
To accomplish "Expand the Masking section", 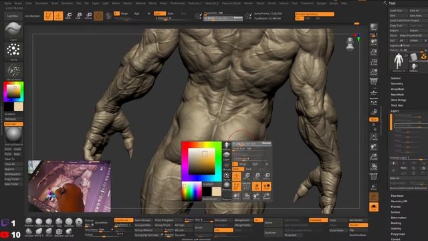I will [396, 223].
